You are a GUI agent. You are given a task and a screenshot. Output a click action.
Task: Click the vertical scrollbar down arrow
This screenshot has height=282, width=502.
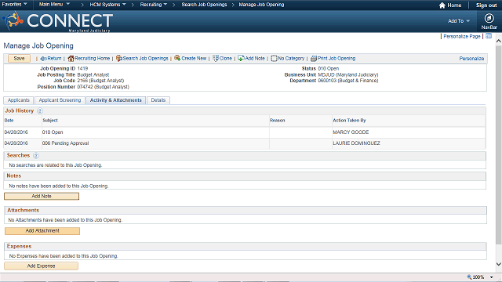[499, 264]
